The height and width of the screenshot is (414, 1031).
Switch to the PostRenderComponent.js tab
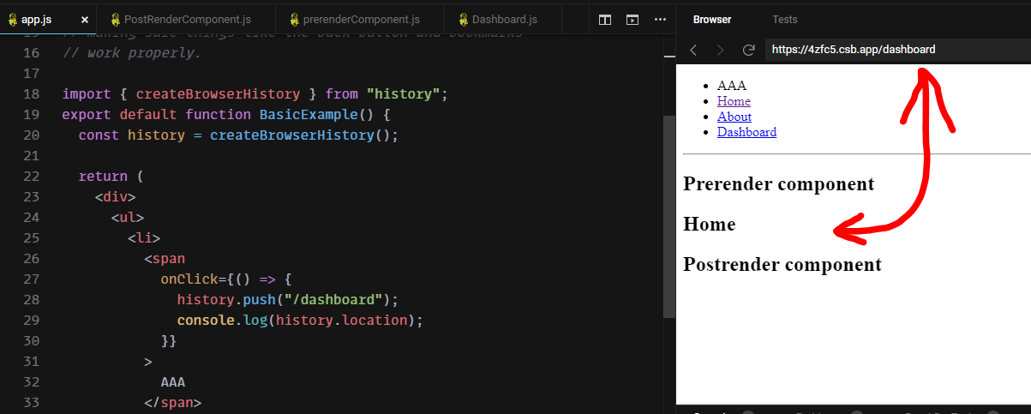click(x=187, y=19)
